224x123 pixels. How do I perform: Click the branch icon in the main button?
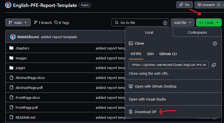[x=10, y=23]
